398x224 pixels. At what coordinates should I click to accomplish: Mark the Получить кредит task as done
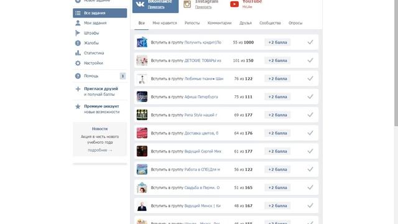click(310, 42)
